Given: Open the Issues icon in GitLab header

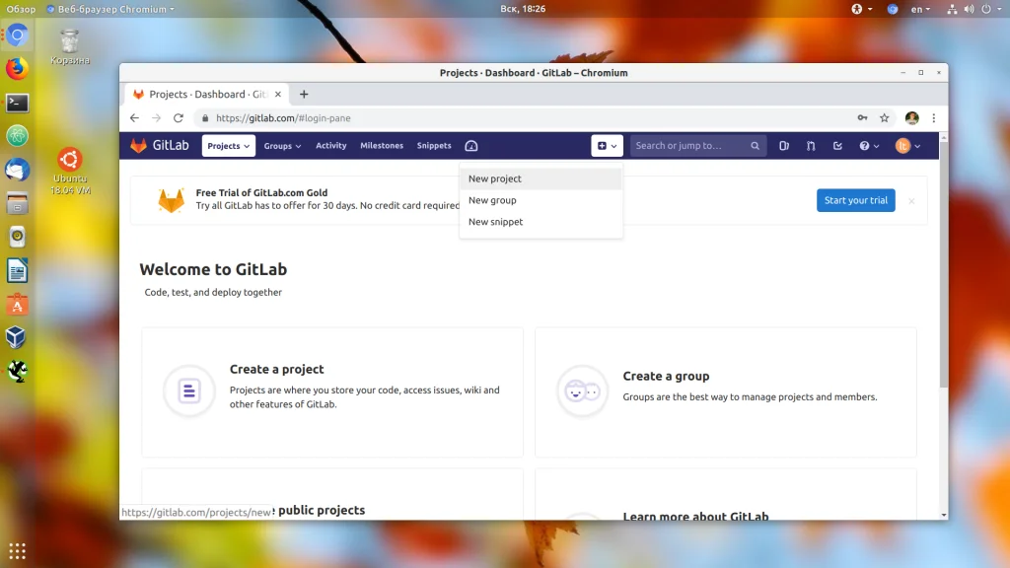Looking at the screenshot, I should point(784,146).
